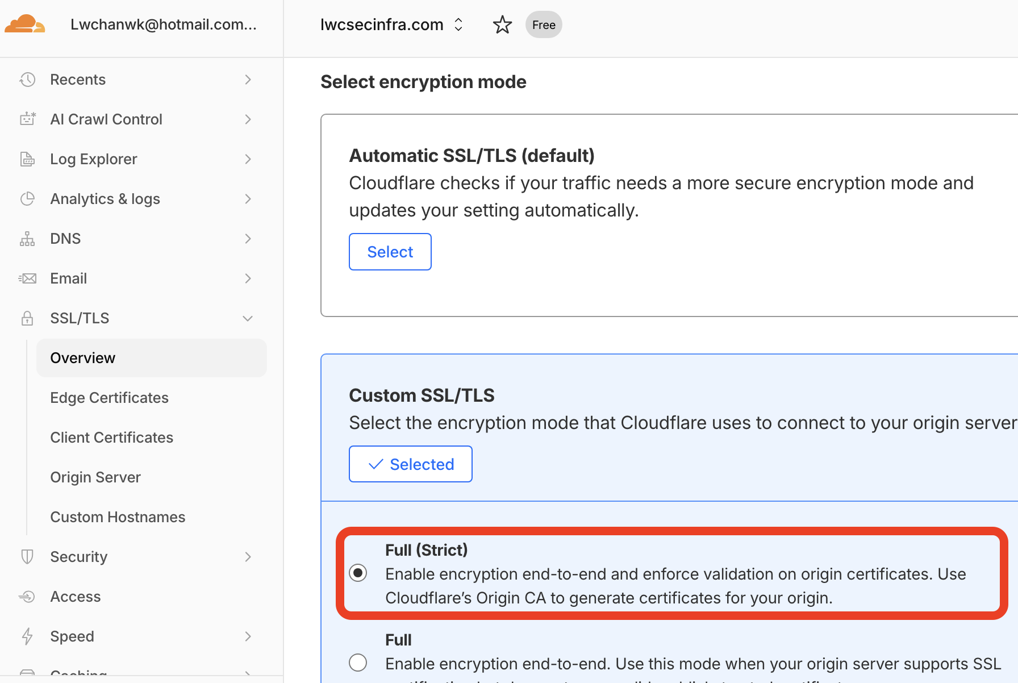Click the Select encryption mode heading
Image resolution: width=1018 pixels, height=683 pixels.
click(x=423, y=82)
